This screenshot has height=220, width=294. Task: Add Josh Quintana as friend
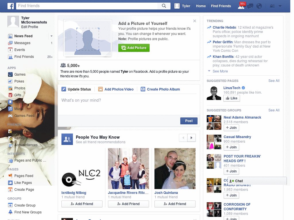[x=175, y=204]
